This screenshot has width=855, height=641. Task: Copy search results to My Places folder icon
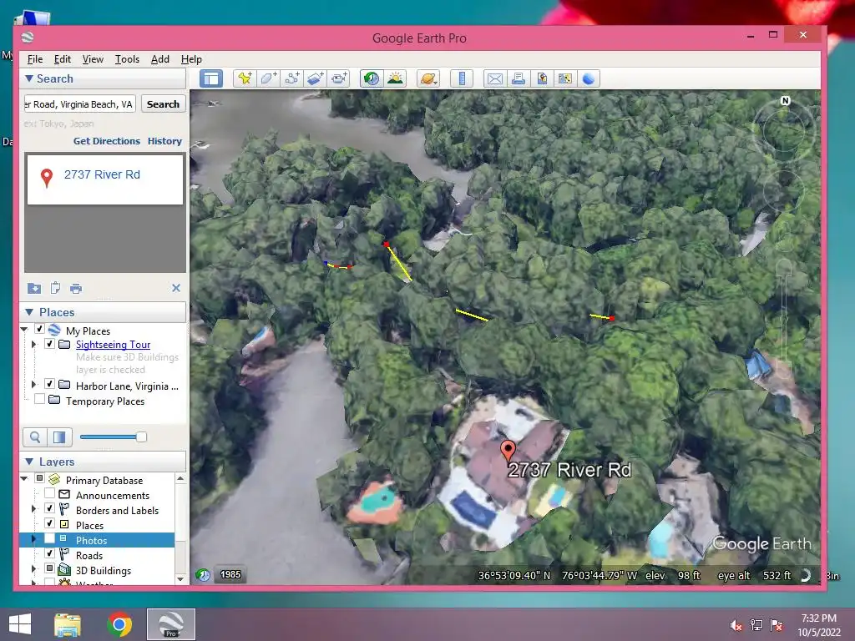(x=33, y=288)
